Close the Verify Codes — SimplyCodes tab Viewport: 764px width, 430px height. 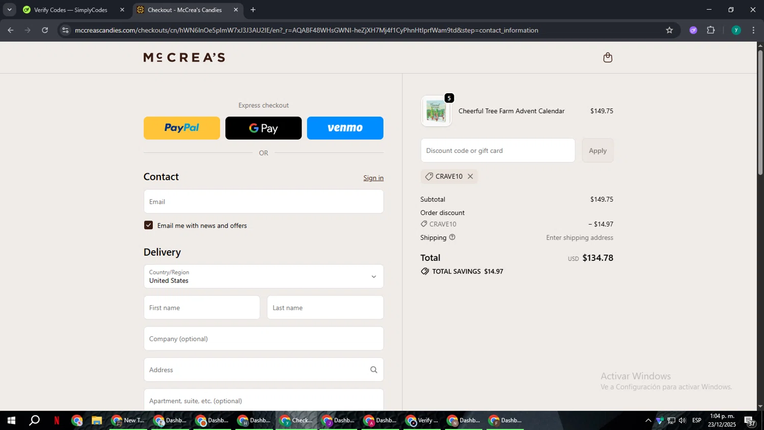click(122, 10)
